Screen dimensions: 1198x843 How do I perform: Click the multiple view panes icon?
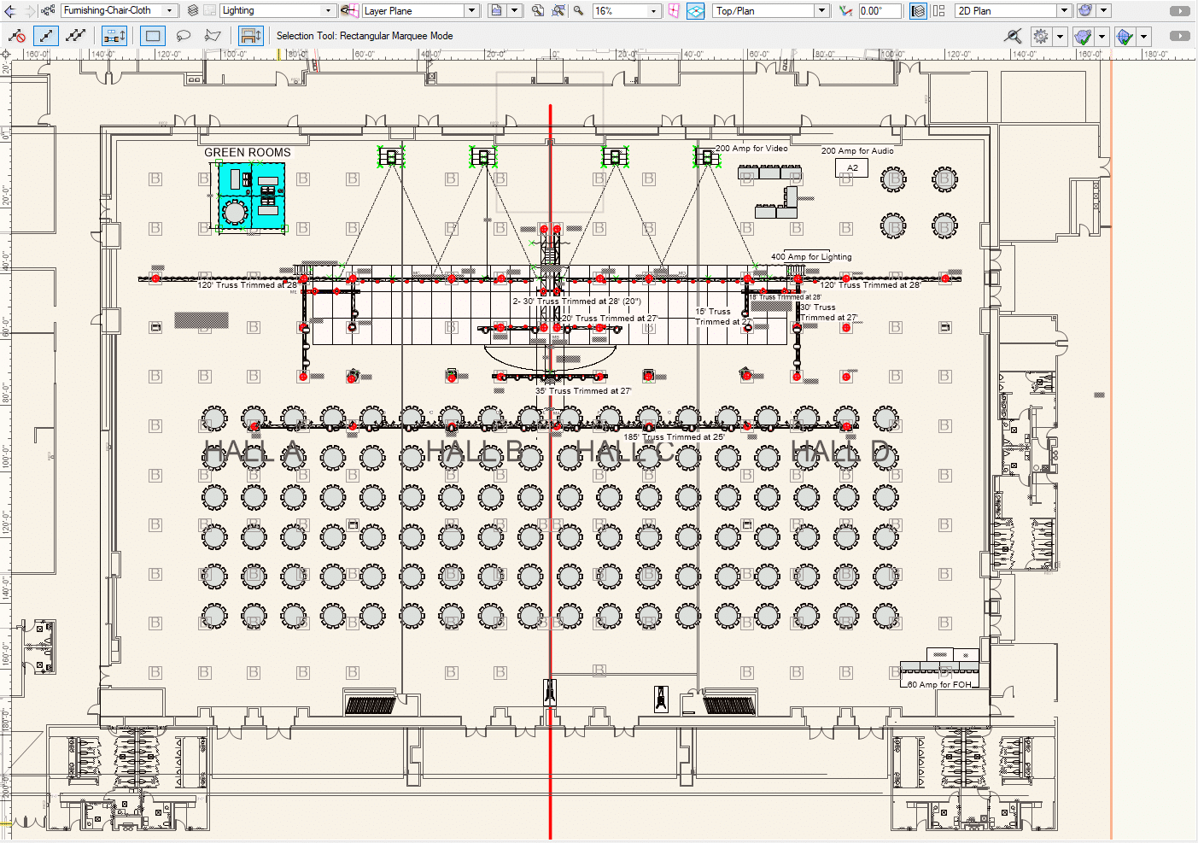pyautogui.click(x=939, y=10)
